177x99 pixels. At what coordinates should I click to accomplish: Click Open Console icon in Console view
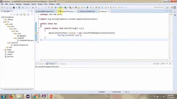pos(162,64)
